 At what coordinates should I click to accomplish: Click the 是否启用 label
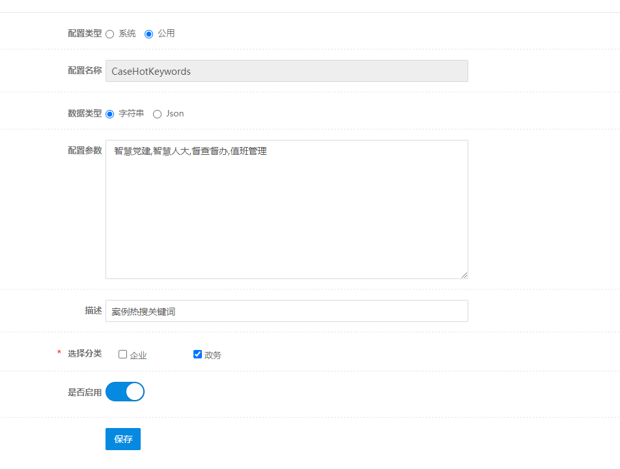click(x=85, y=392)
